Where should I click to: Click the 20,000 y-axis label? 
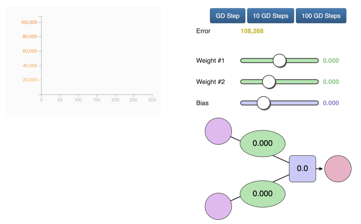click(x=30, y=80)
